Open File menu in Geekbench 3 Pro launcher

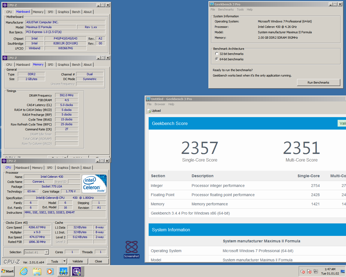(x=213, y=9)
